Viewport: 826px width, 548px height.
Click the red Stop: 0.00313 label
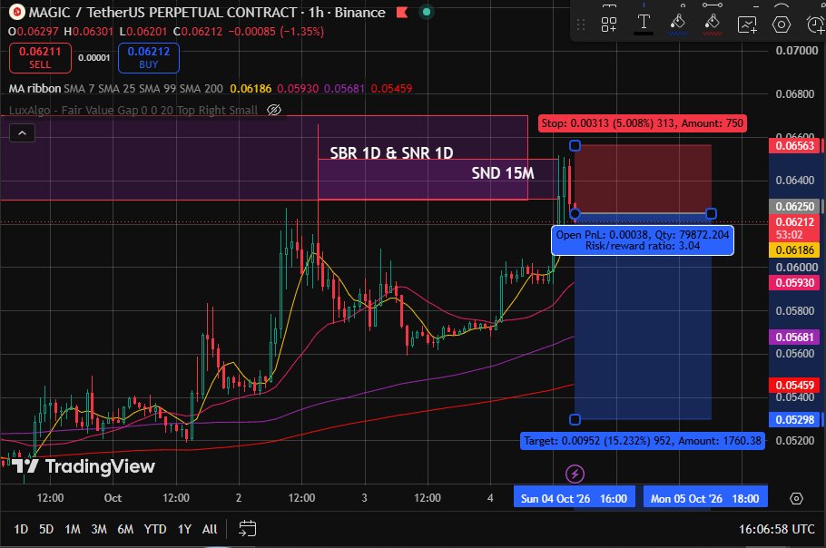[x=642, y=123]
